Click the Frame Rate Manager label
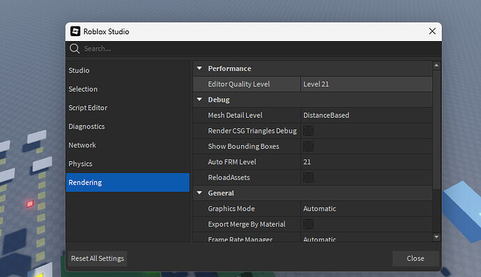The width and height of the screenshot is (481, 277). 240,239
